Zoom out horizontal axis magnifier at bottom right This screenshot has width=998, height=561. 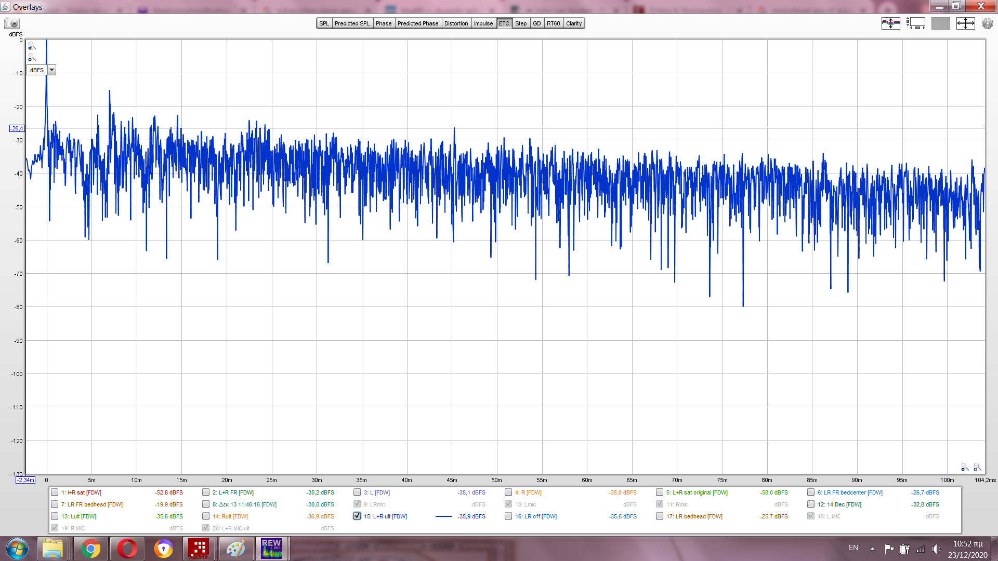tap(965, 468)
